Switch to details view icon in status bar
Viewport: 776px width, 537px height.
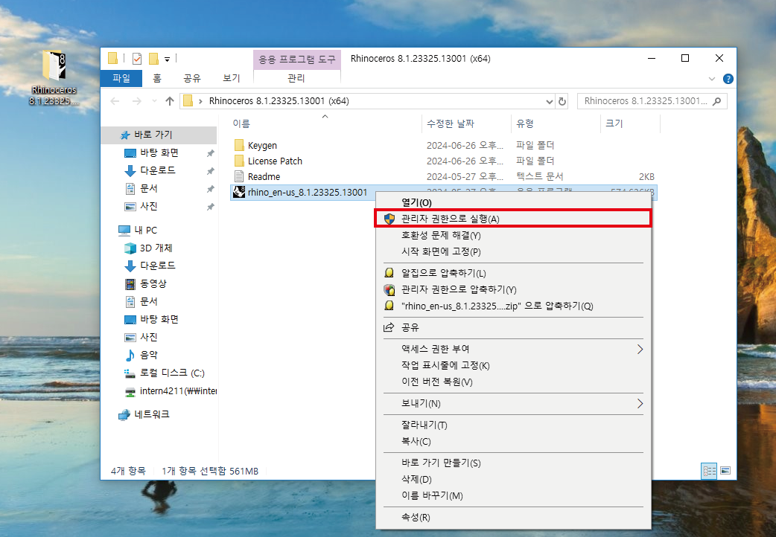click(x=709, y=471)
